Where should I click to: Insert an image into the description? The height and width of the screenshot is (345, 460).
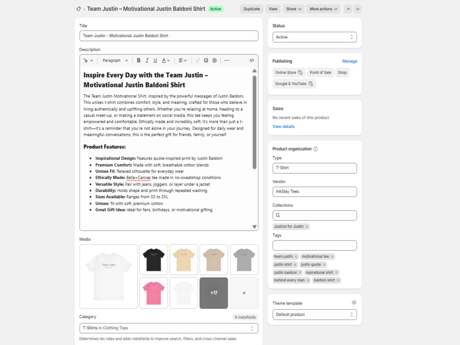pos(206,60)
